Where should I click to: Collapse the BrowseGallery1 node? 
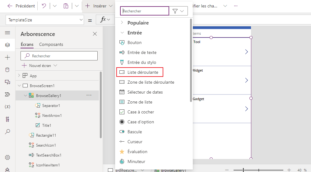click(26, 95)
